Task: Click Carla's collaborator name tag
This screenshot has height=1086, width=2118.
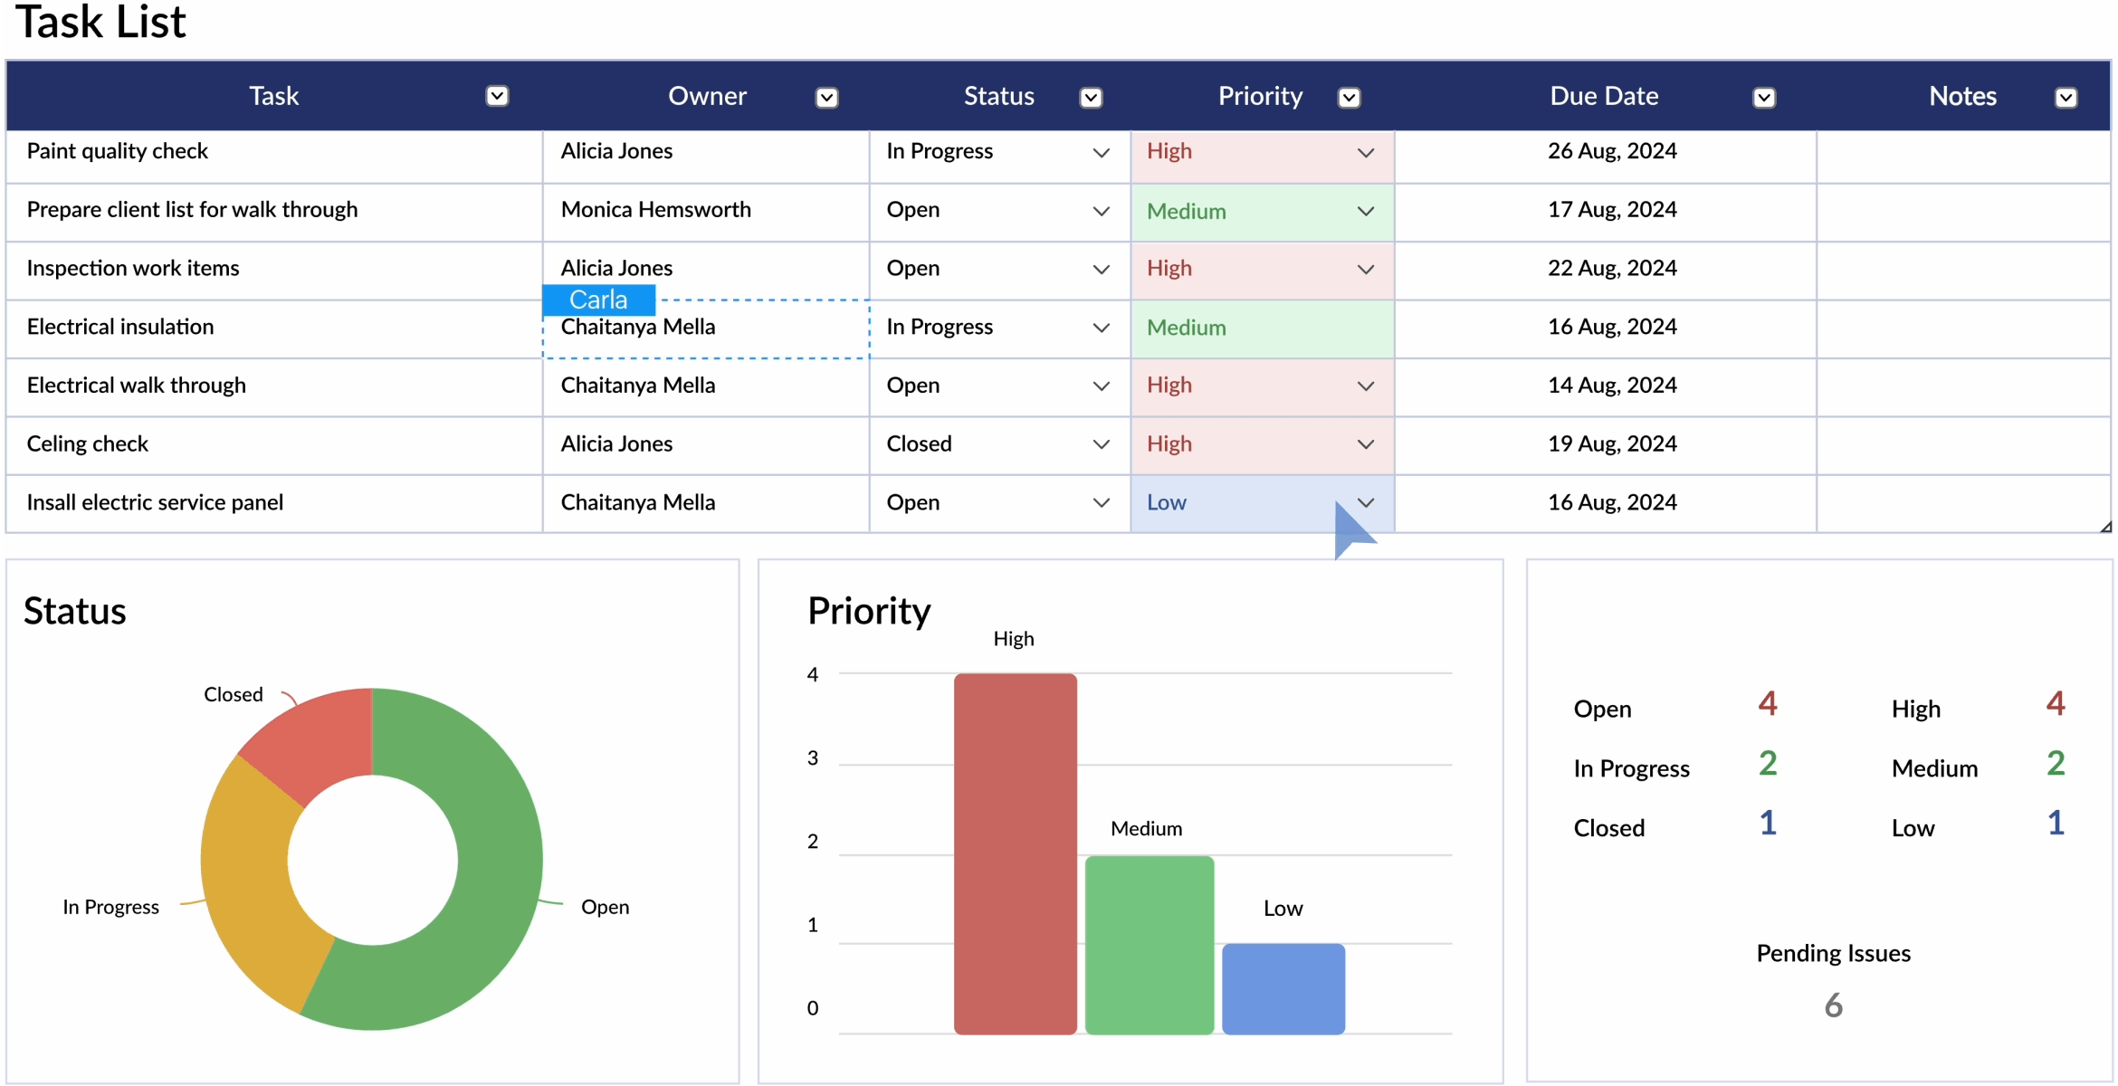Action: [598, 300]
